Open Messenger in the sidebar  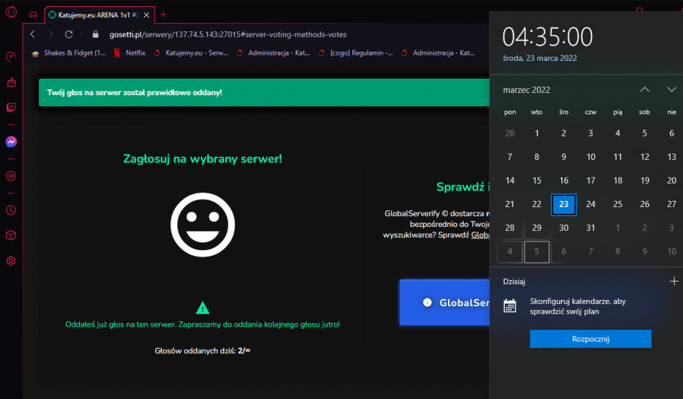[11, 141]
